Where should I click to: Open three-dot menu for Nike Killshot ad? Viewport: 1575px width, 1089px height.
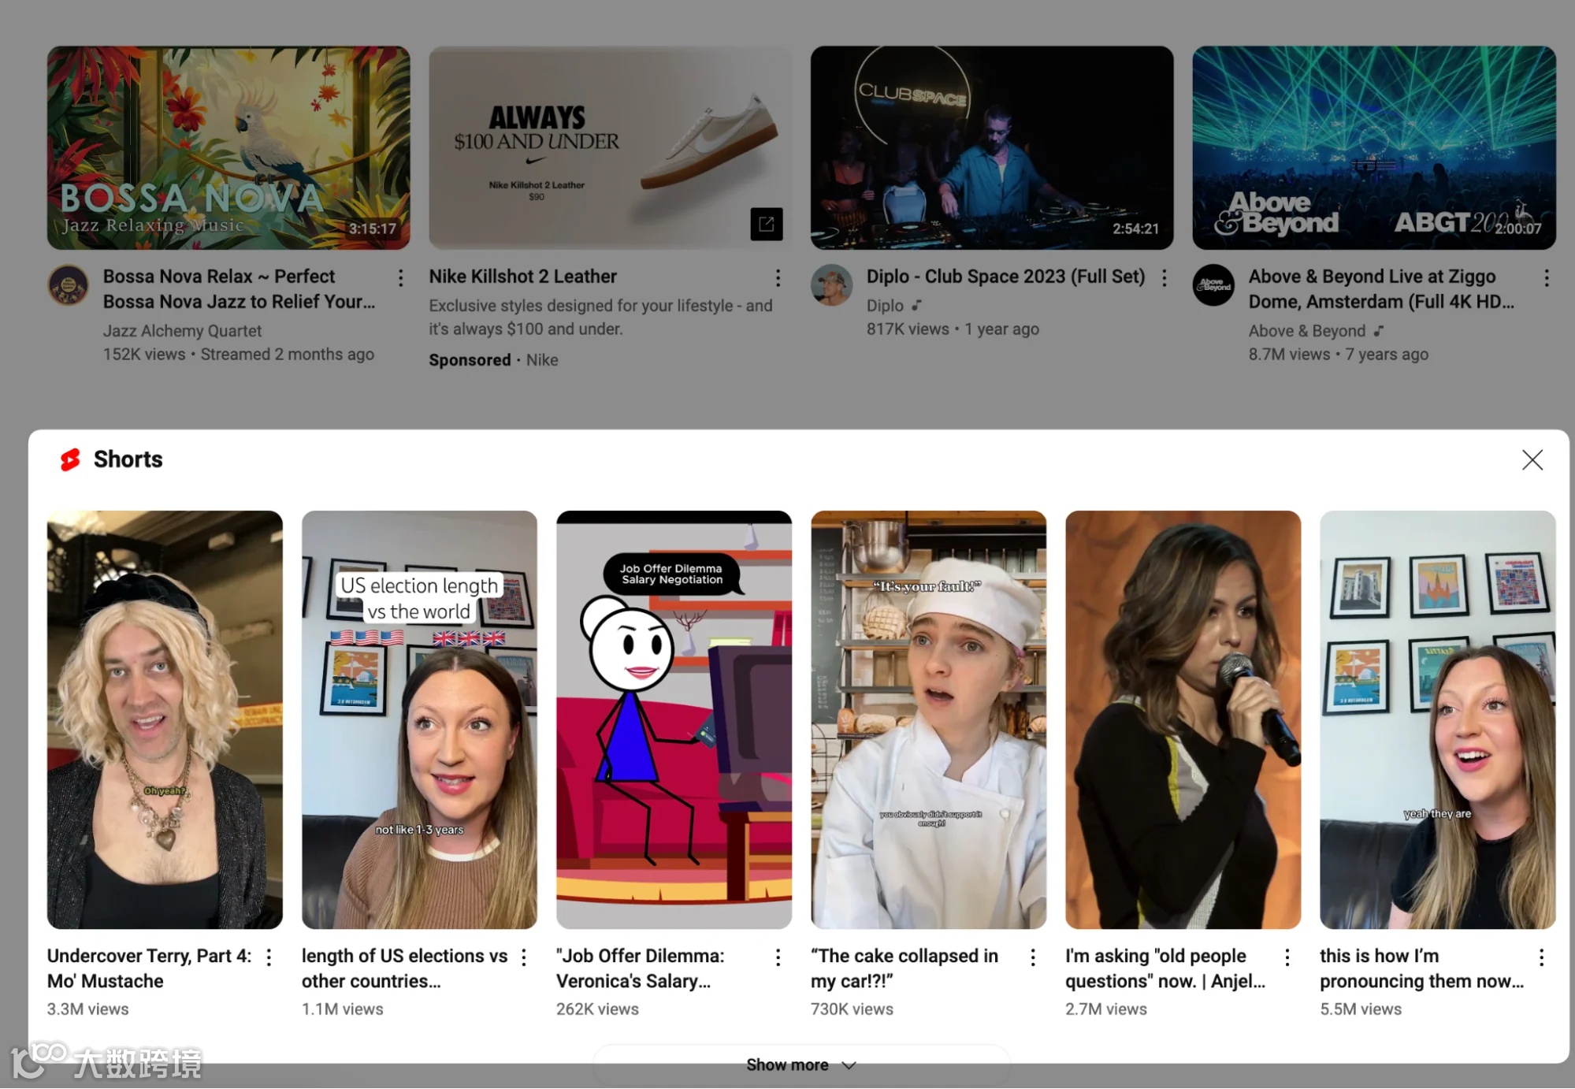coord(778,277)
